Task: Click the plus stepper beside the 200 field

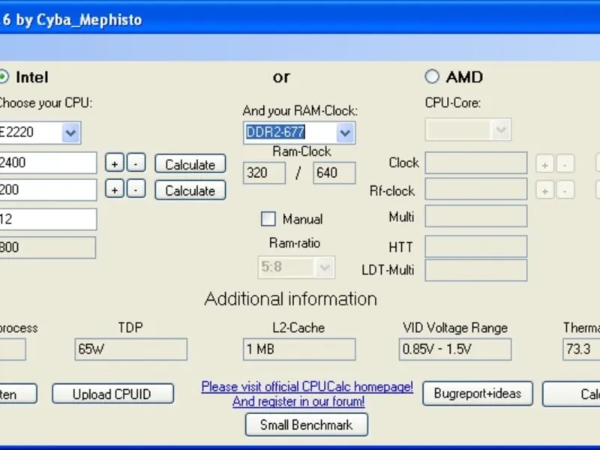Action: coord(115,189)
